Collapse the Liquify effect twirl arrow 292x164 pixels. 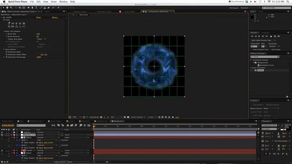pos(2,17)
